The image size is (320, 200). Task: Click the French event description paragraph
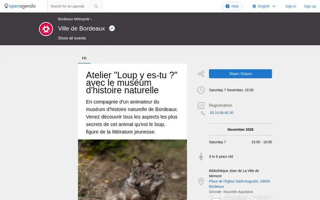tap(132, 117)
